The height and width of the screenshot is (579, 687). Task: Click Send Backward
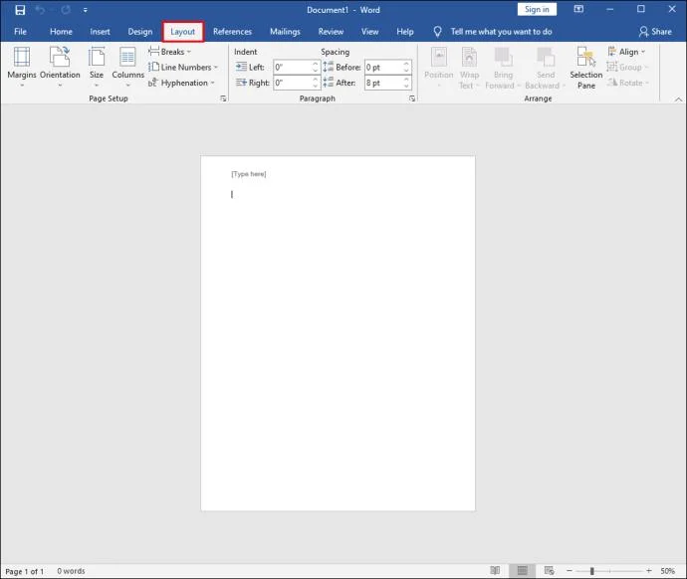546,67
